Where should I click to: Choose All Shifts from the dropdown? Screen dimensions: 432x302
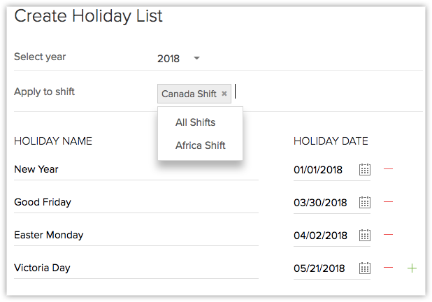[x=196, y=122]
